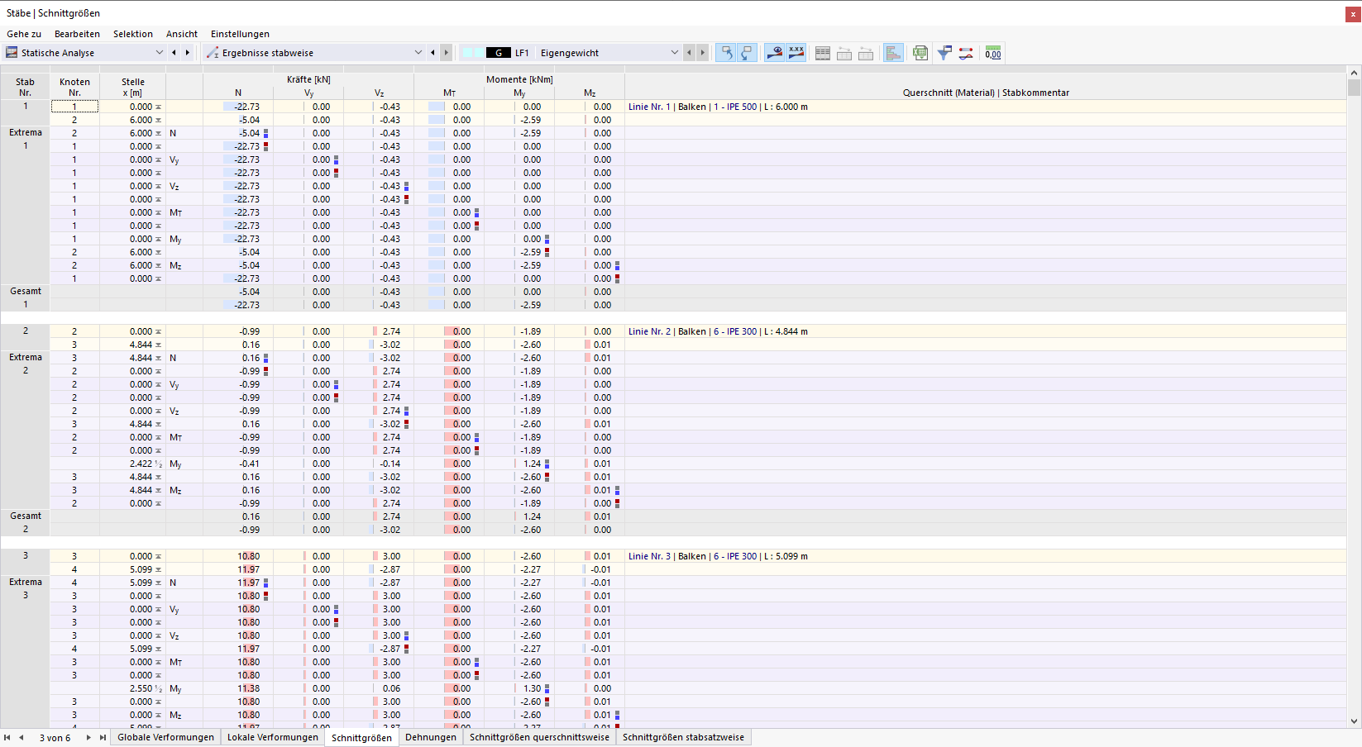Click the 'Stab Nr.' column header
This screenshot has width=1362, height=747.
(25, 87)
